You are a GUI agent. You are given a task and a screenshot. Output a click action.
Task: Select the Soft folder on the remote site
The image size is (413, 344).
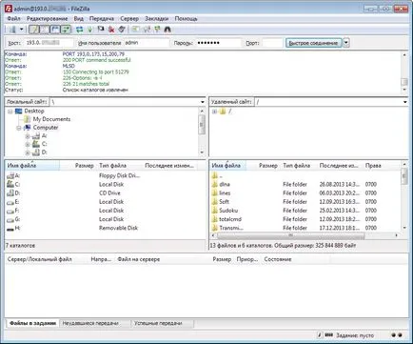[x=305, y=202]
